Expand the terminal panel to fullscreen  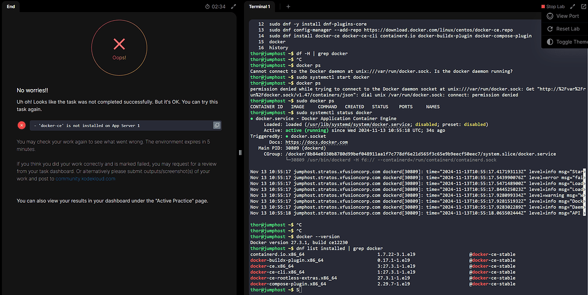point(572,6)
